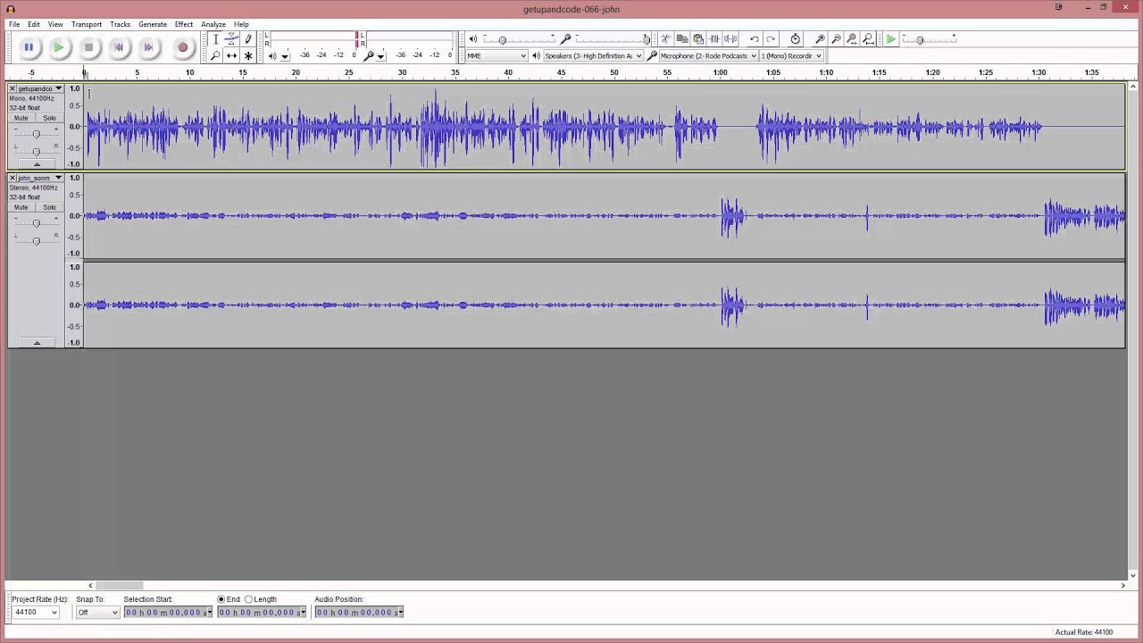Adjust the input volume slider
This screenshot has width=1143, height=643.
[x=612, y=39]
